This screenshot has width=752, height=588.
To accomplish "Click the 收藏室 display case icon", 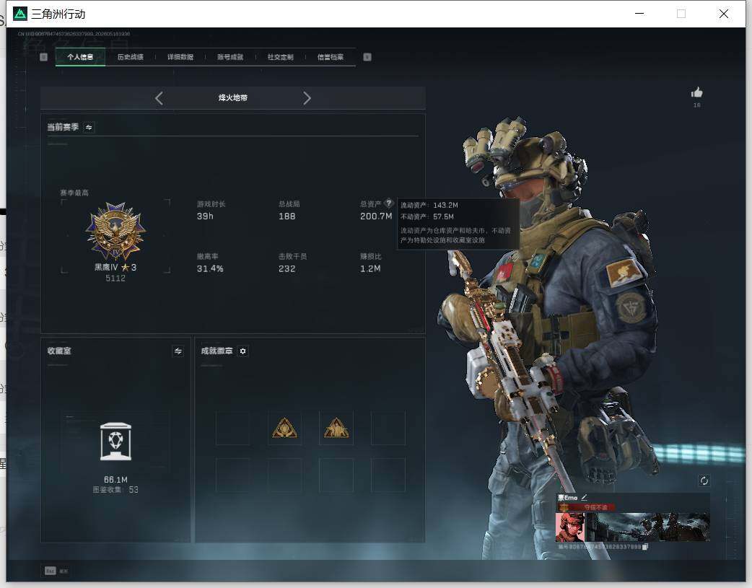I will tap(115, 442).
